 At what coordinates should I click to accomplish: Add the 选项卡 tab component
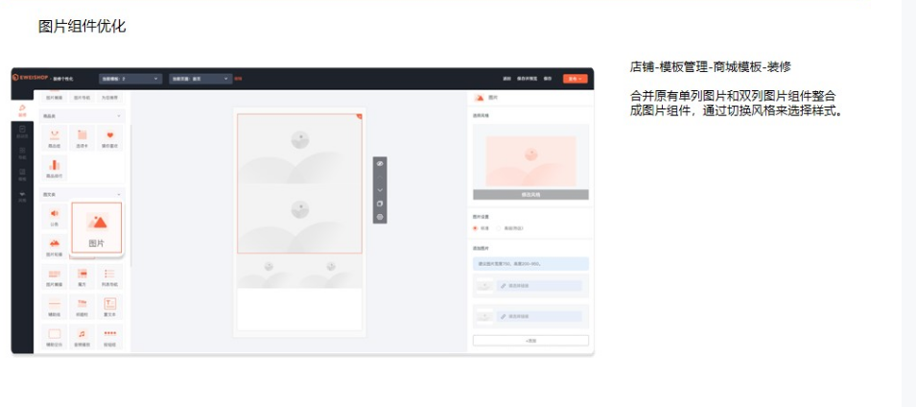pos(82,138)
